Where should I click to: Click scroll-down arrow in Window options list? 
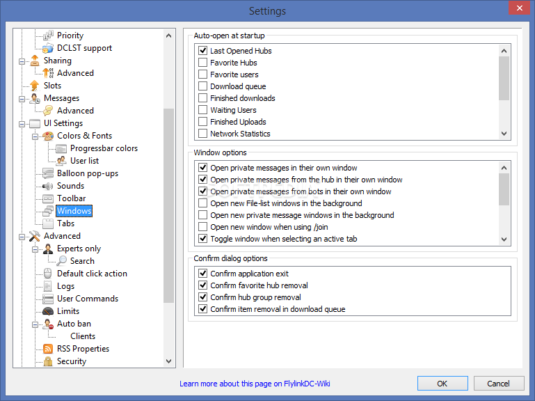(x=504, y=239)
